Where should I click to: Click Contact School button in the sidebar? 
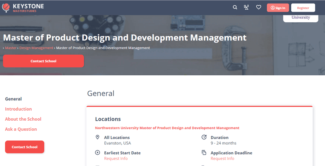(x=24, y=147)
